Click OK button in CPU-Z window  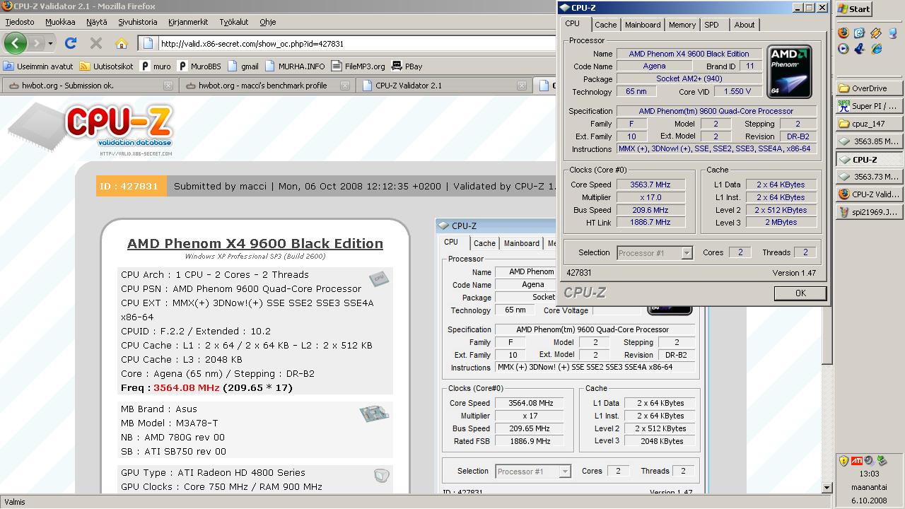tap(800, 293)
